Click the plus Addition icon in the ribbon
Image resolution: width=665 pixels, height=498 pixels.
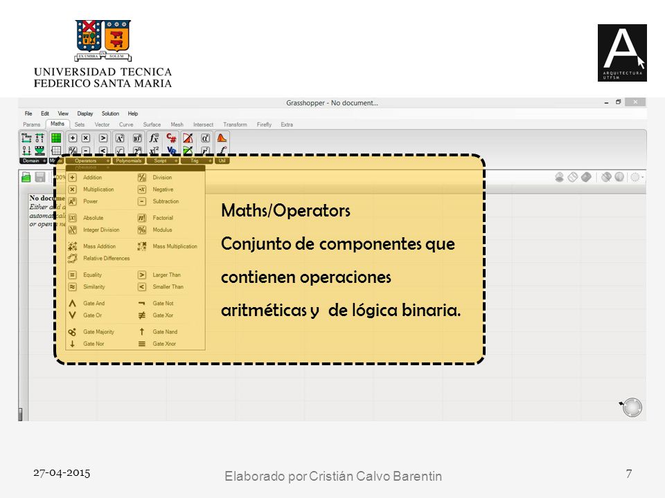coord(73,138)
